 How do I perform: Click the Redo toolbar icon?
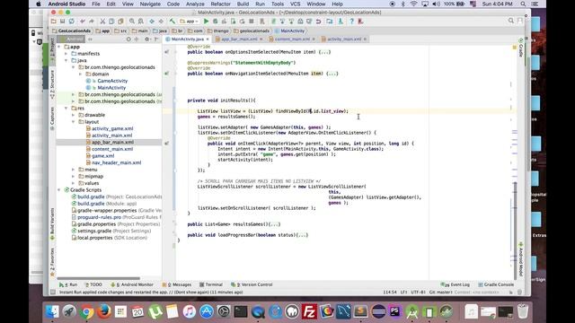[x=92, y=22]
